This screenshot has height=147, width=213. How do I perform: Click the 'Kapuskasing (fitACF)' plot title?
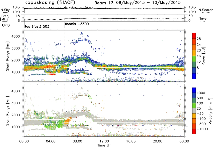[50, 2]
